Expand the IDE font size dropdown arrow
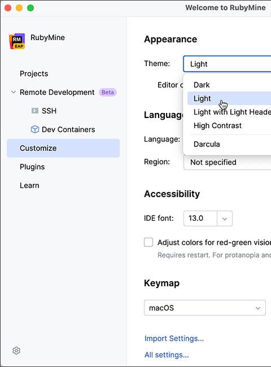271x367 pixels. click(225, 219)
